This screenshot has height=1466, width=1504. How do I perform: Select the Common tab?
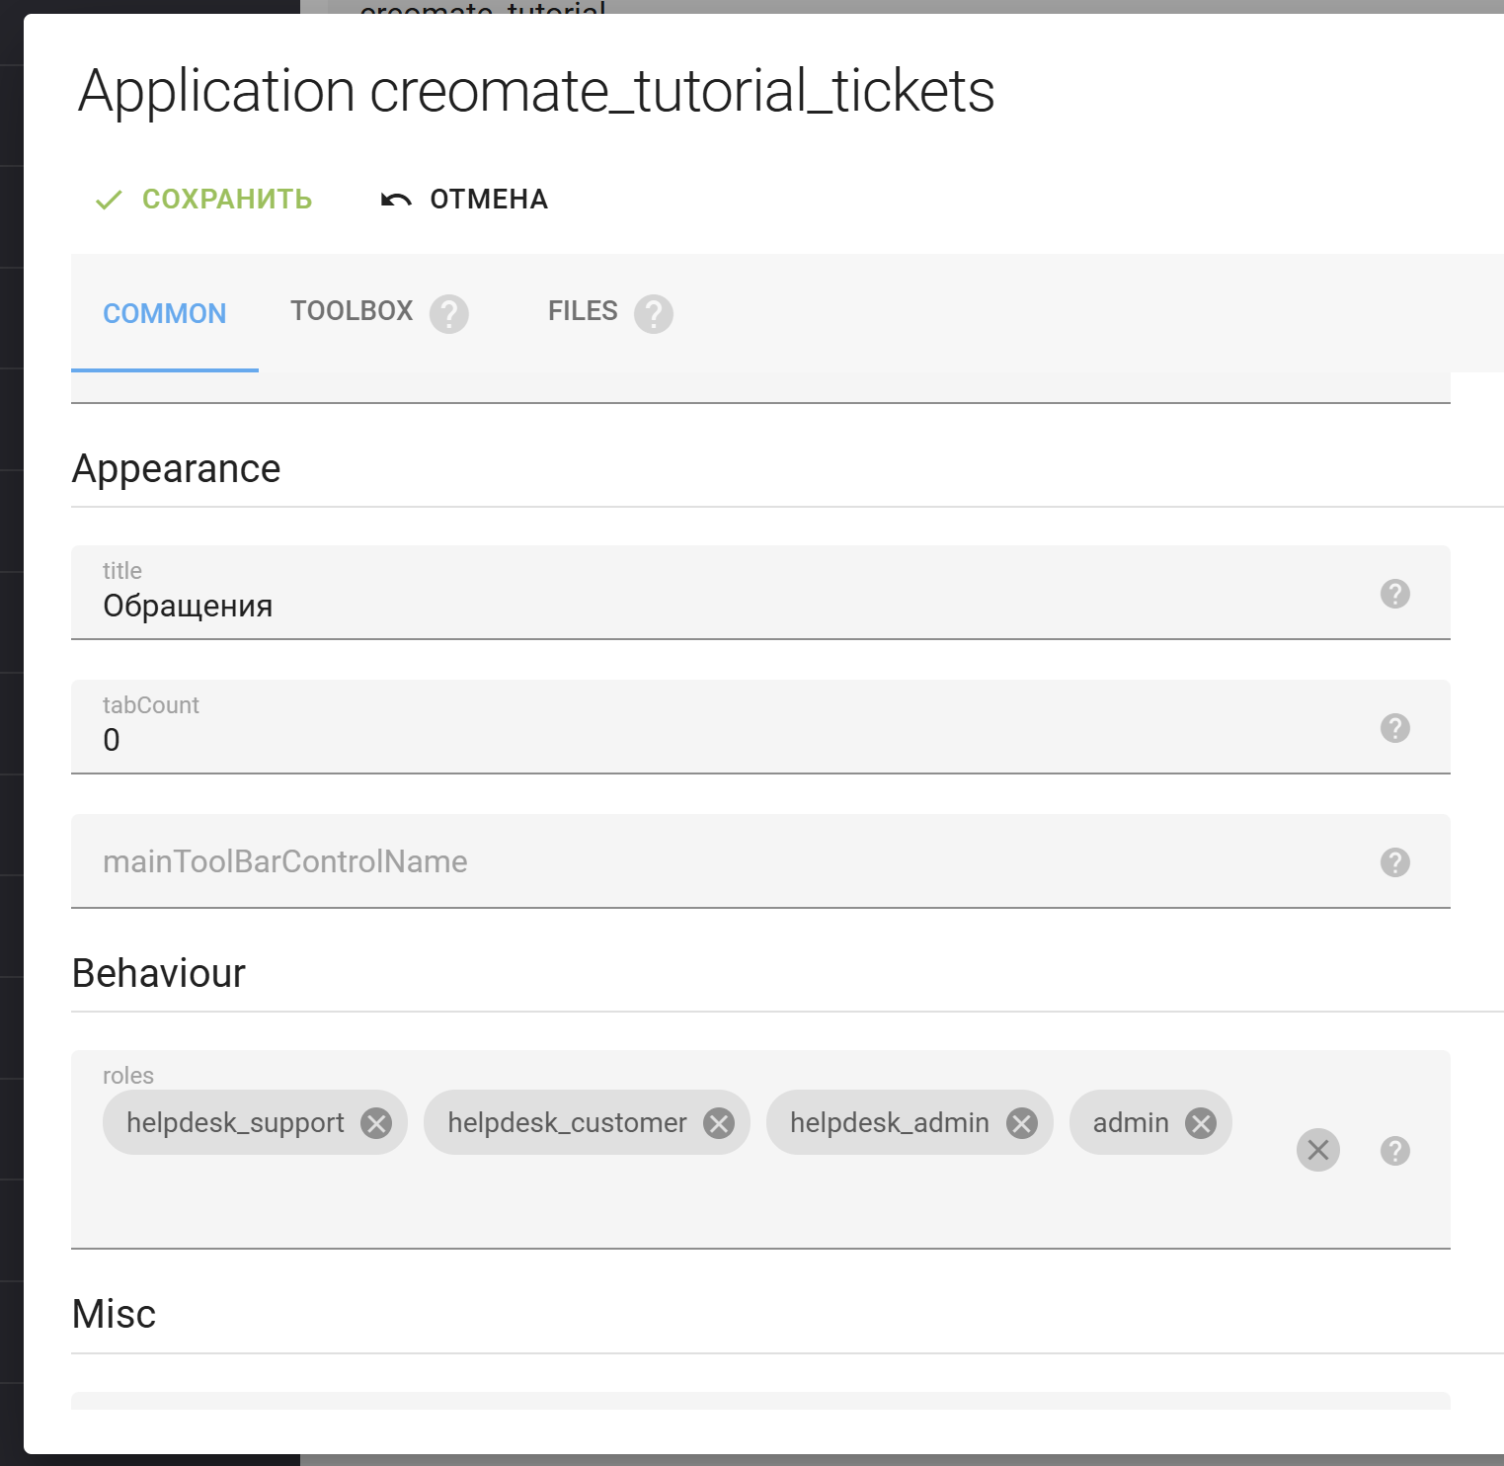(165, 313)
